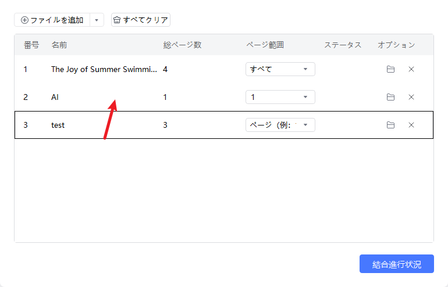Open page range dropdown showing すべて
This screenshot has height=287, width=448.
tap(280, 69)
